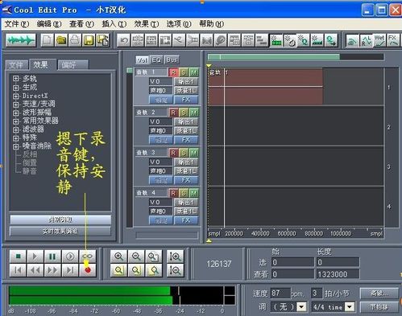
Task: Click the FX envelope toolbar icon
Action: pyautogui.click(x=393, y=40)
